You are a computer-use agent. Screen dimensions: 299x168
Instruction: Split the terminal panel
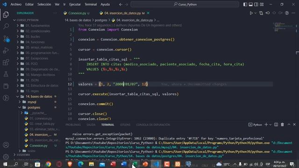(x=276, y=125)
